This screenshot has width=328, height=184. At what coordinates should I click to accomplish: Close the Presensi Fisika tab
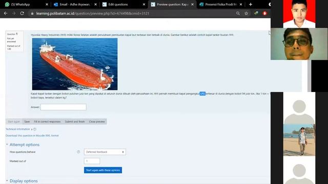click(x=241, y=5)
